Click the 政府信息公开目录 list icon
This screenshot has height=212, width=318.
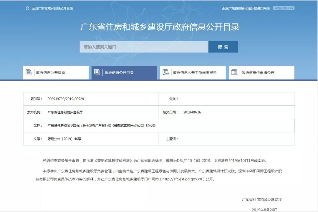pyautogui.click(x=97, y=72)
